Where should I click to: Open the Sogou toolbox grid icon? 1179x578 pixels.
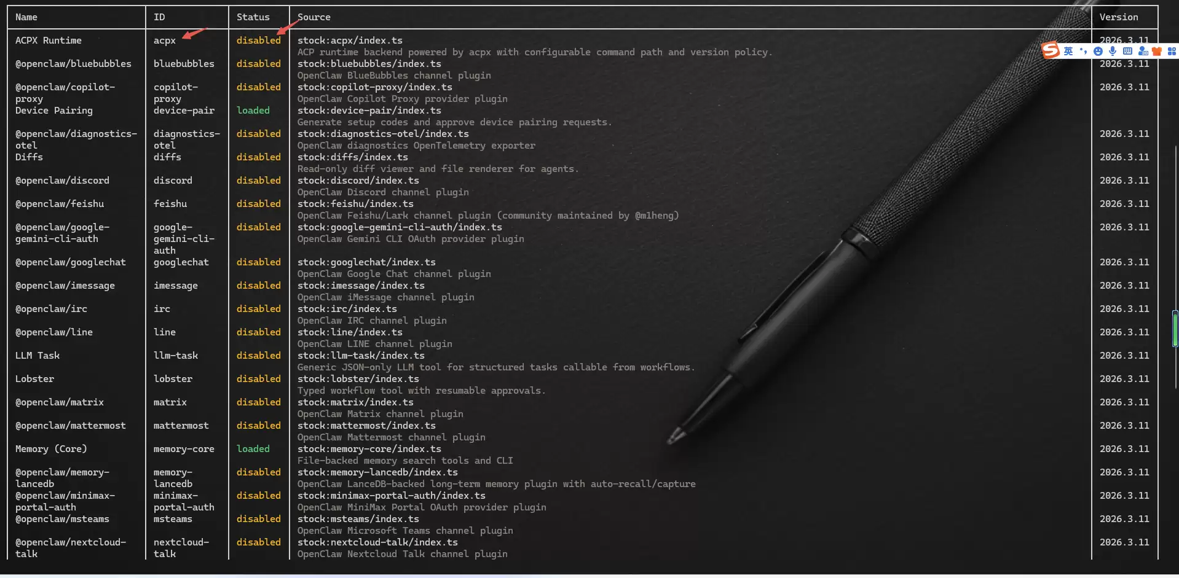pos(1172,52)
